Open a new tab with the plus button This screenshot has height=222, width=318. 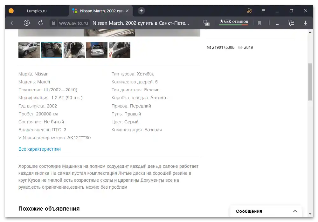tap(142, 11)
